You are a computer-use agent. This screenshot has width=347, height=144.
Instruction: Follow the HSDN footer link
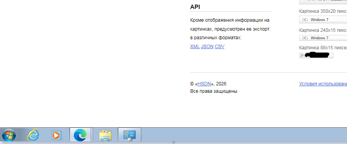[x=204, y=84]
